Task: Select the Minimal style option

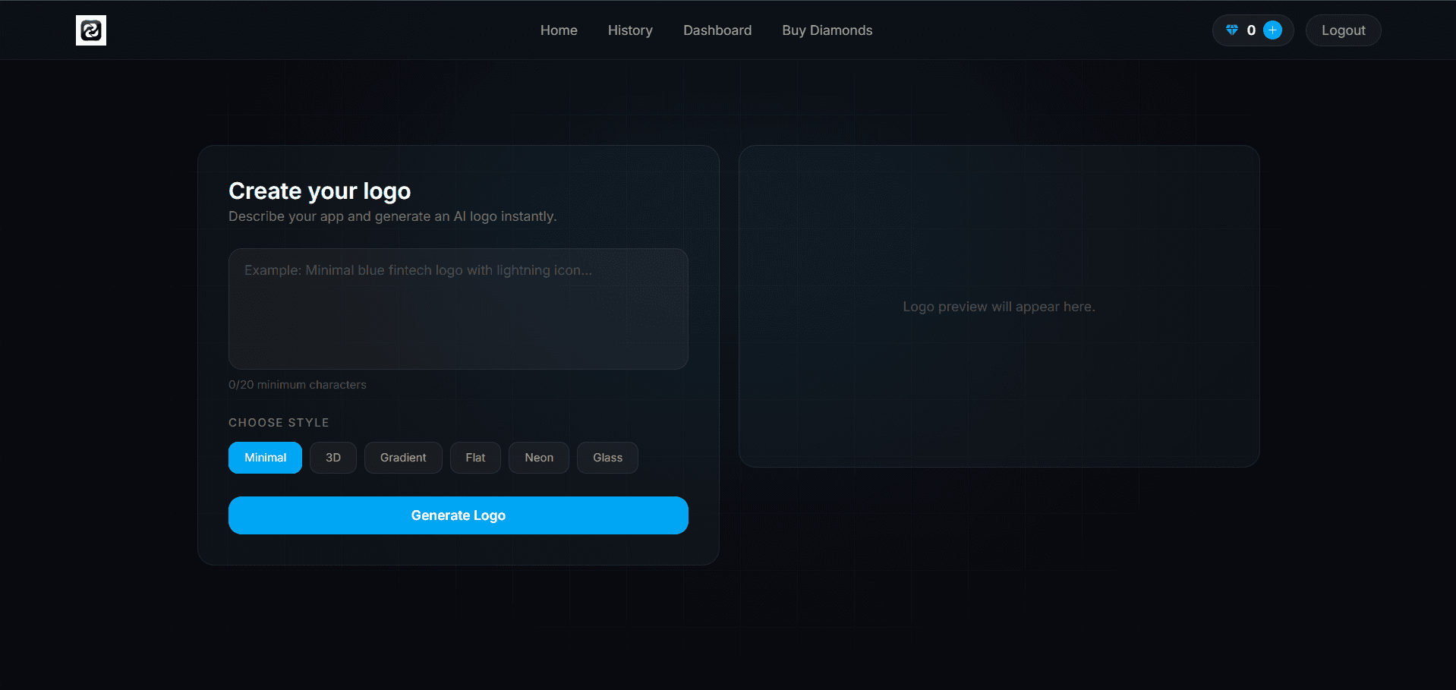Action: (x=265, y=458)
